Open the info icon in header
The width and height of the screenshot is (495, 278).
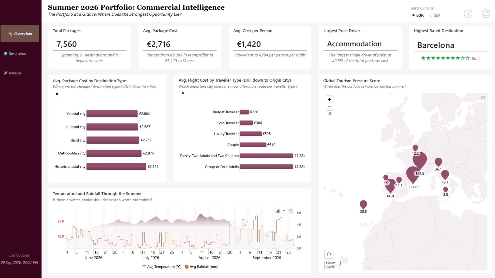[468, 14]
